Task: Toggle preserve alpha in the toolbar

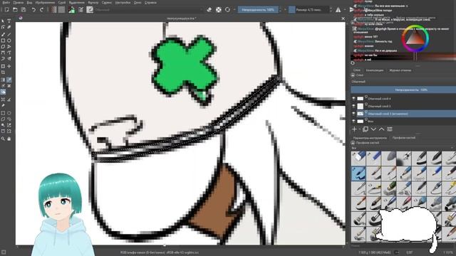Action: (x=219, y=9)
